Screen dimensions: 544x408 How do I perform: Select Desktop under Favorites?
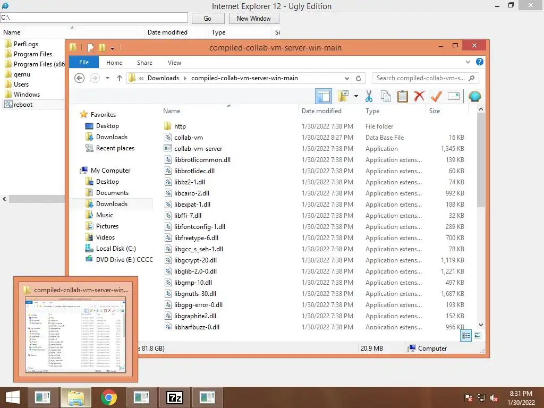click(x=107, y=126)
